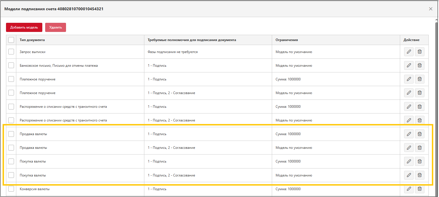Click the Добавить модель button
Viewport: 439px width, 197px height.
click(x=24, y=27)
